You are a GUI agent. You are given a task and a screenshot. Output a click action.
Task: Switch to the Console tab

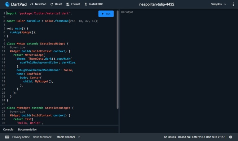8,130
